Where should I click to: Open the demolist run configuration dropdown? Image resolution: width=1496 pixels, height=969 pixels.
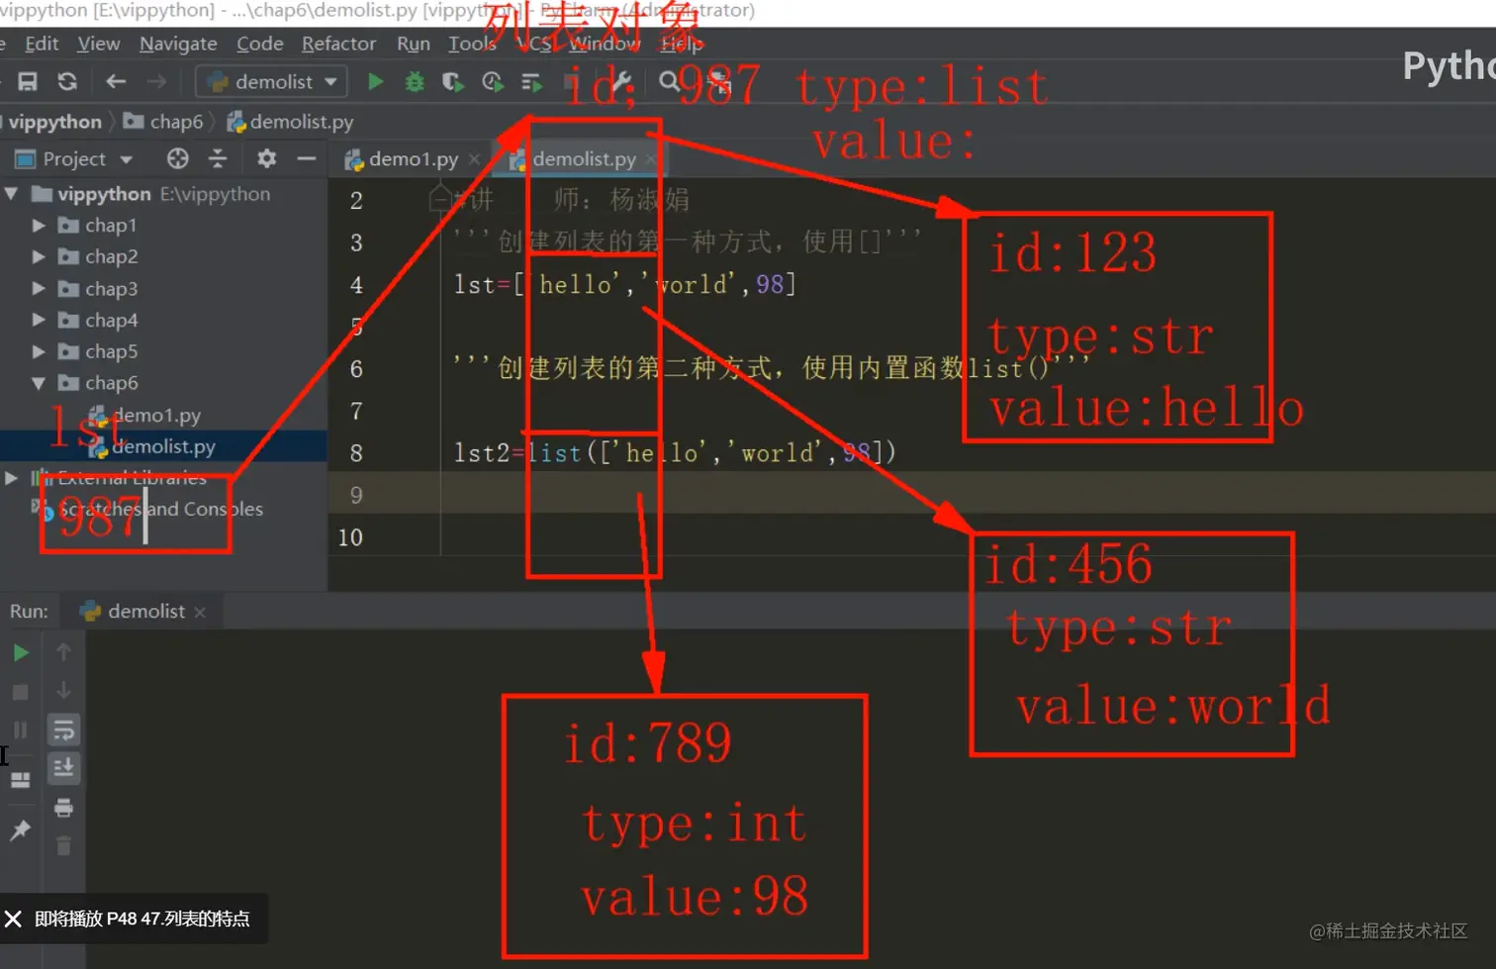272,81
